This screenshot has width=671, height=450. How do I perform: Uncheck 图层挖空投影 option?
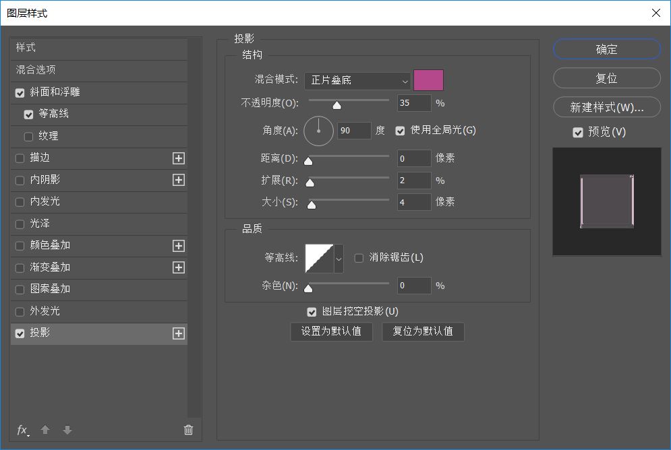pos(312,312)
